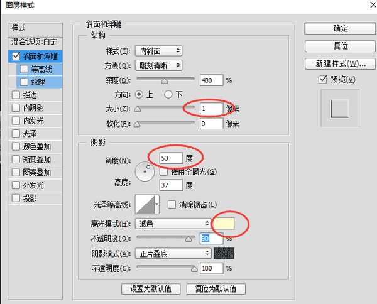Enable the 内发光 checkbox

pos(16,121)
